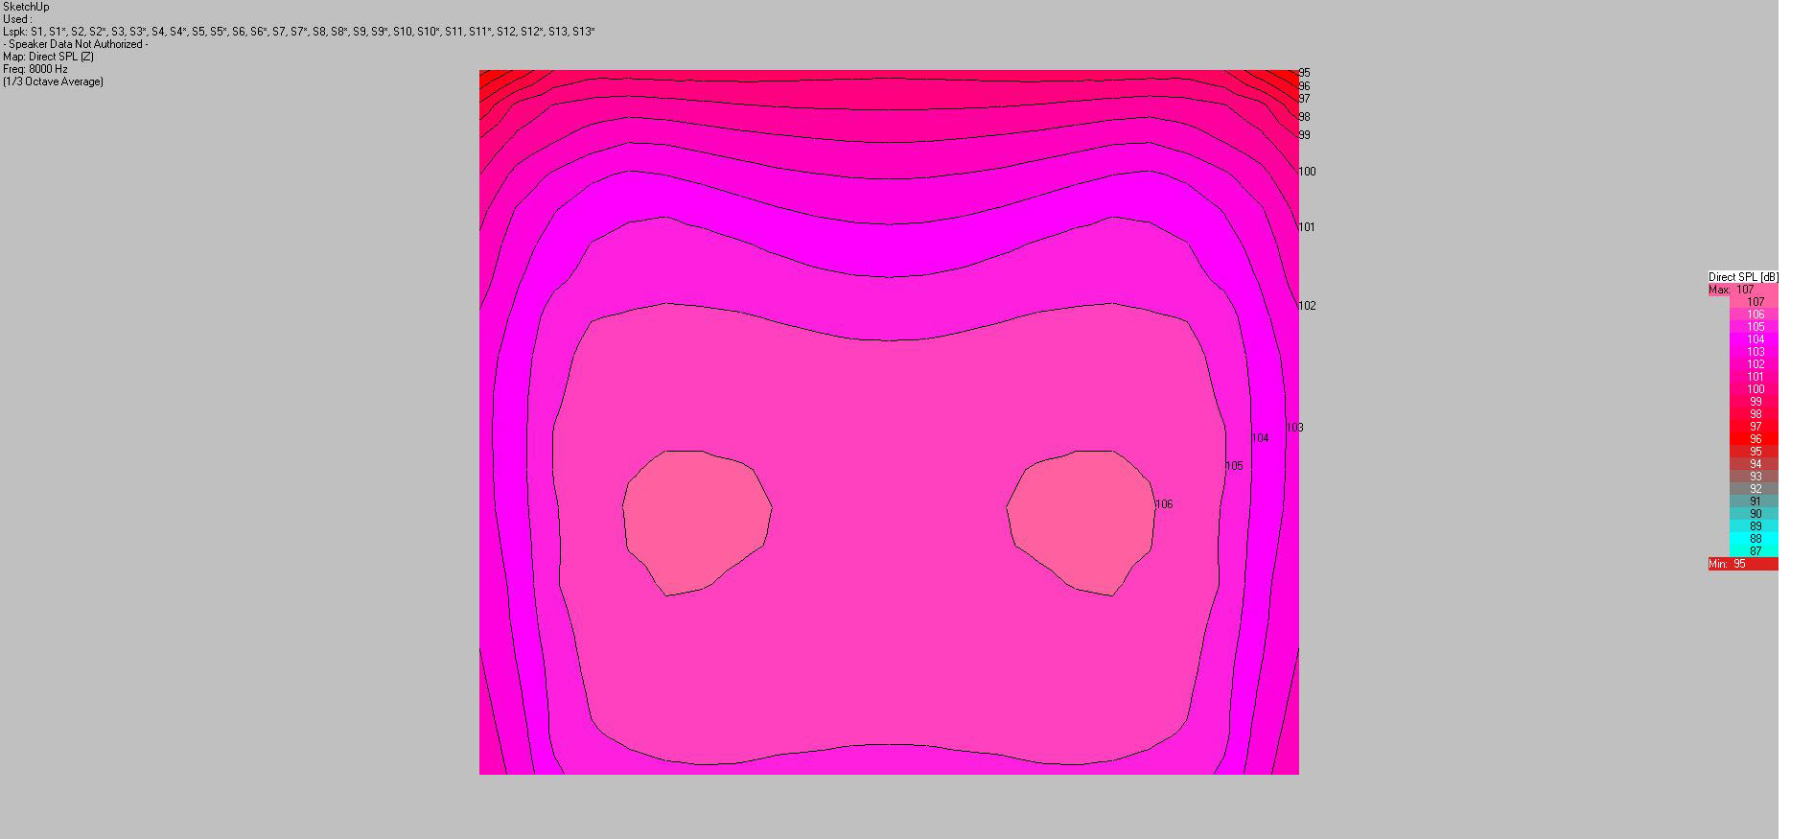Click the 99 dB legend color swatch
Image resolution: width=1814 pixels, height=839 pixels.
click(1755, 401)
